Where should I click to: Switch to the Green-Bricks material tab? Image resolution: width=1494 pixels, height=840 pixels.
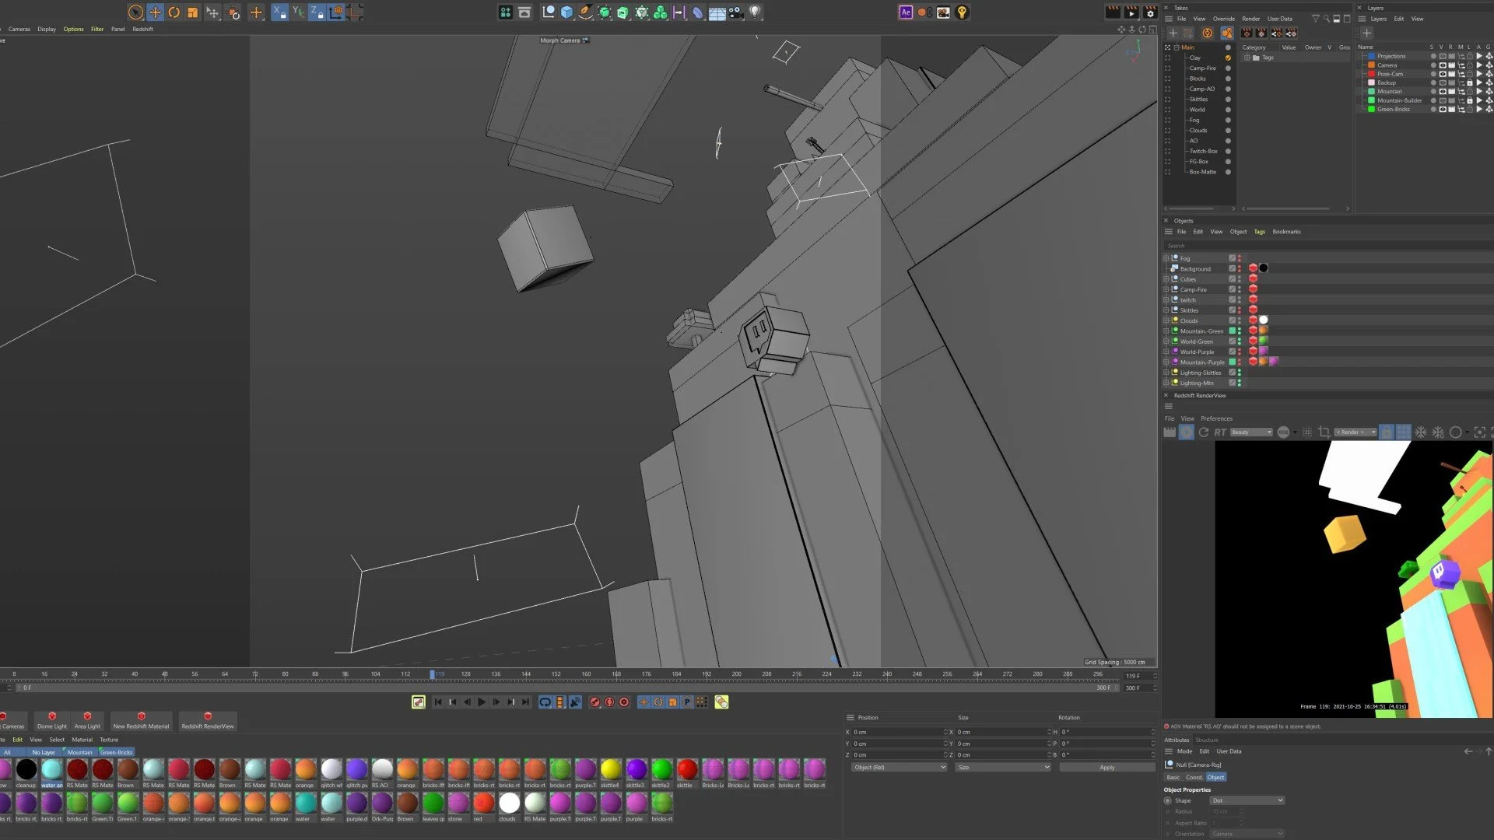[116, 752]
